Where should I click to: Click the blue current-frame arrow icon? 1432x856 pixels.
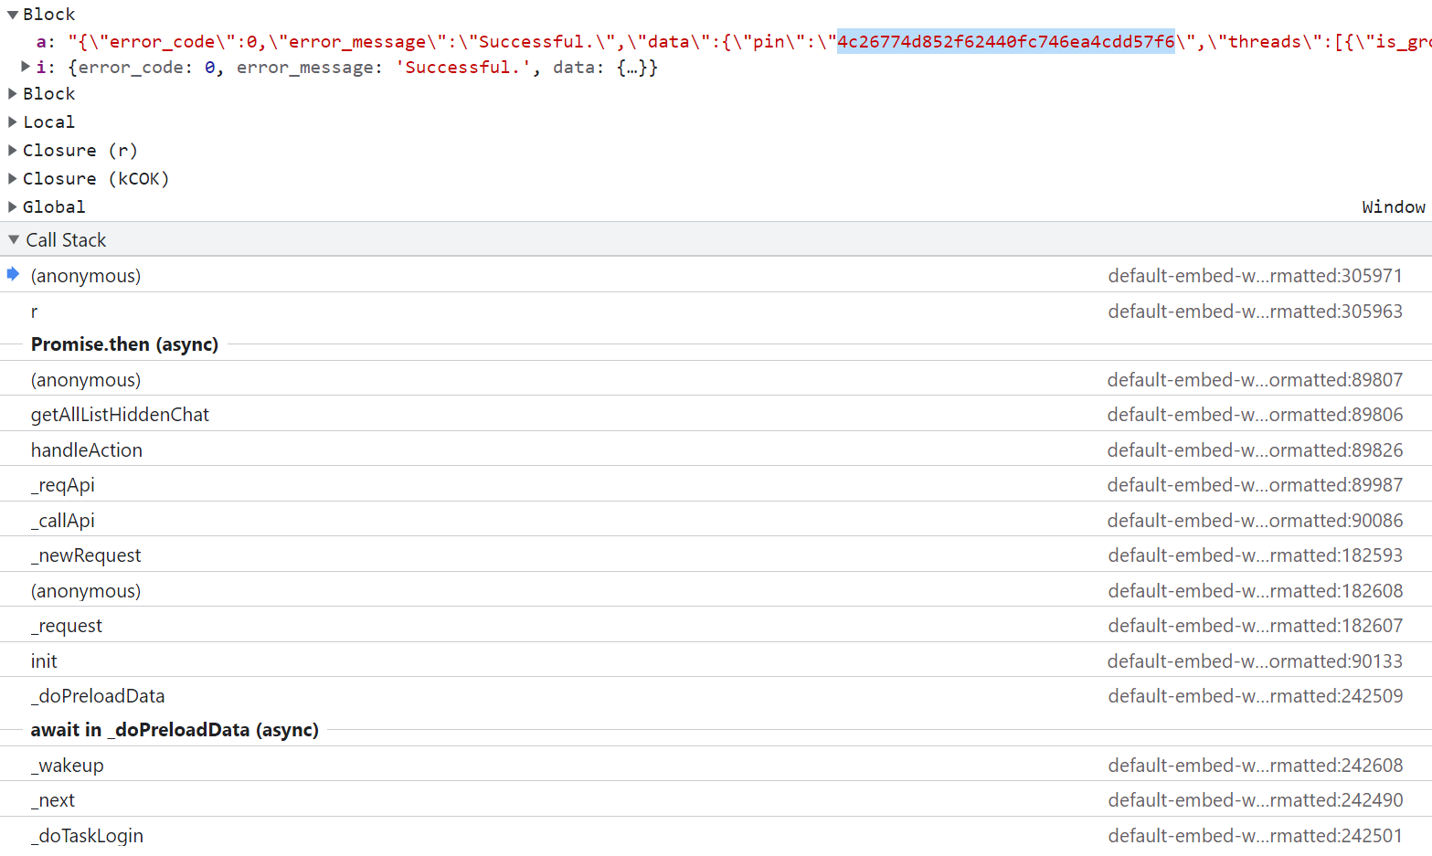pos(13,274)
